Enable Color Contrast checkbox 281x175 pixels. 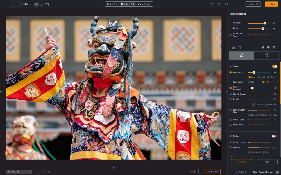point(230,142)
